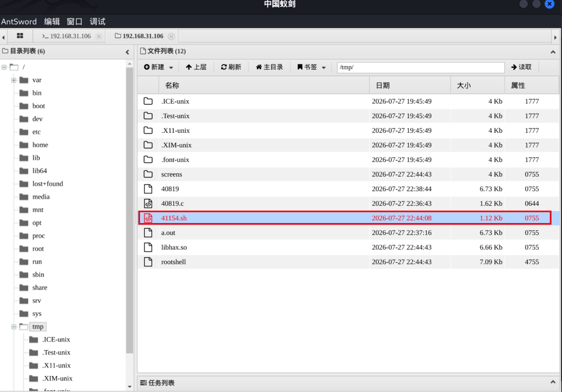This screenshot has width=562, height=392.
Task: Select the home folder in tree
Action: click(x=40, y=145)
